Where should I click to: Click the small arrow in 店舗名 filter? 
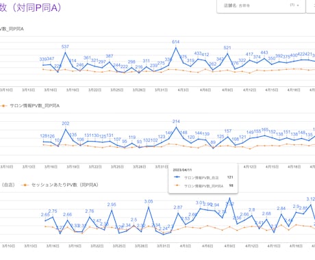pos(298,5)
